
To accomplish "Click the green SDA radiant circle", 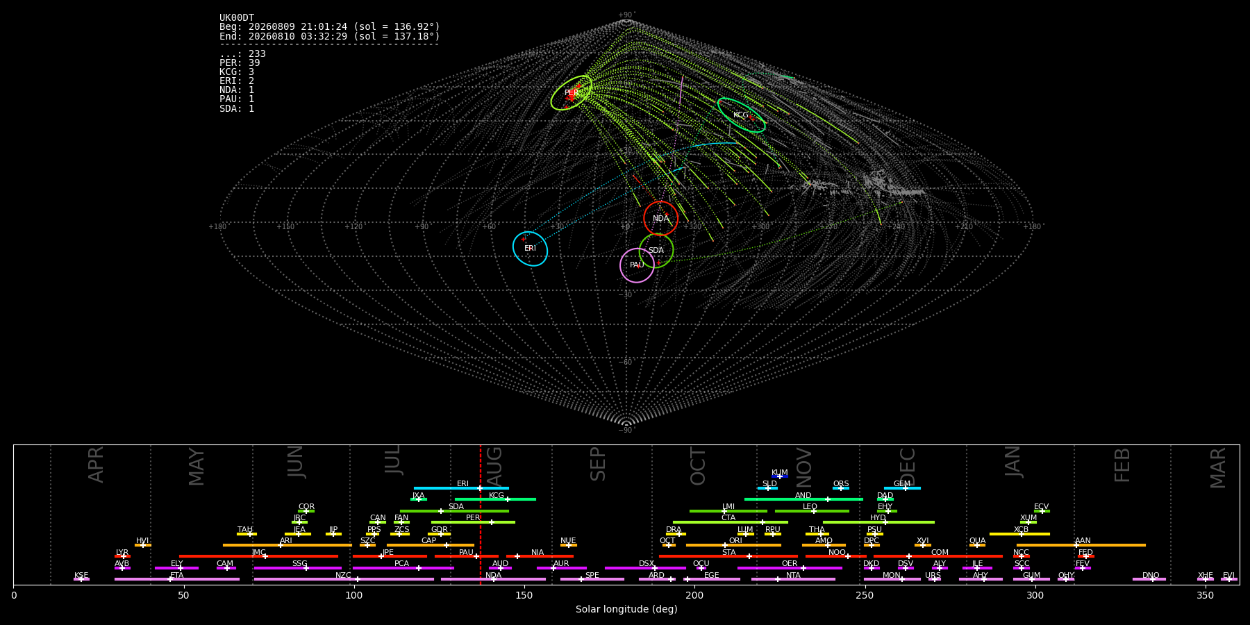I will [656, 251].
